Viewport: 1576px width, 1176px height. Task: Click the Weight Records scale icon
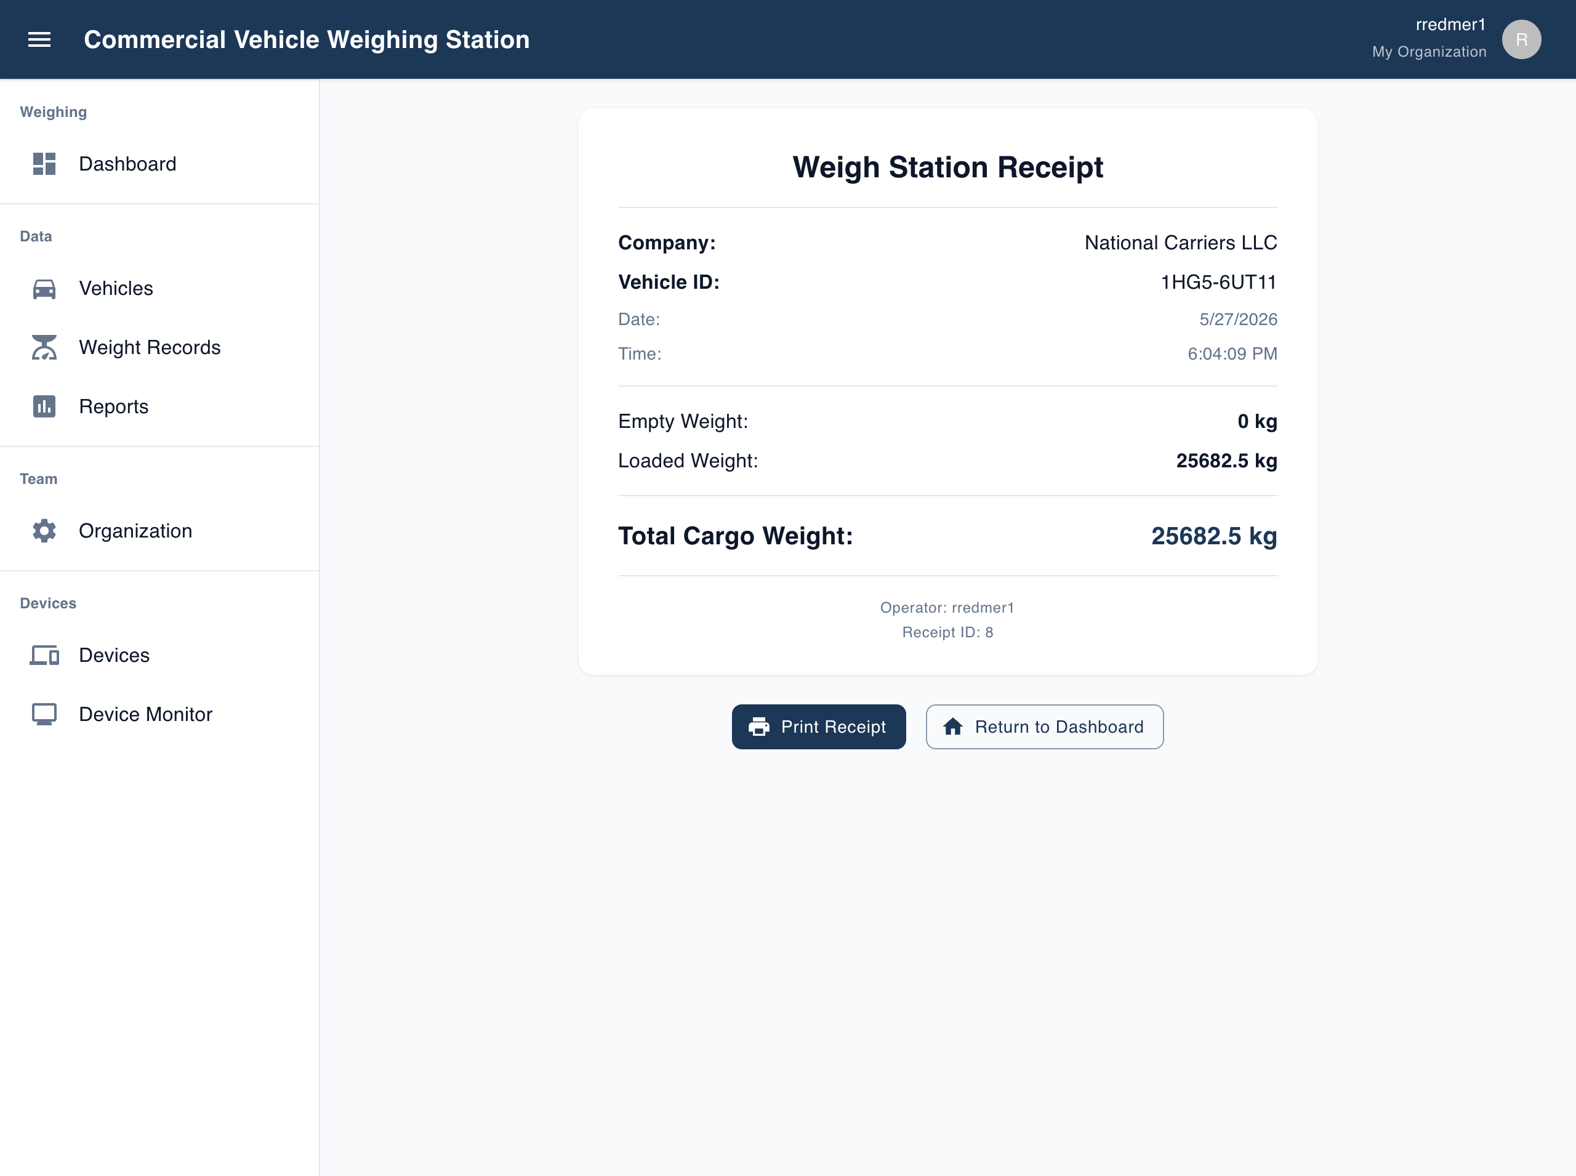click(x=44, y=347)
